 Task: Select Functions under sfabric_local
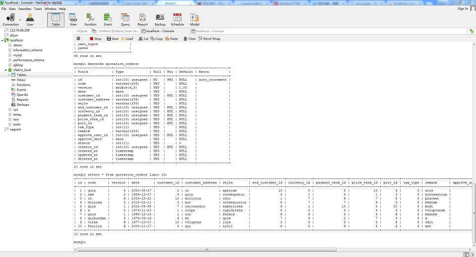click(23, 85)
